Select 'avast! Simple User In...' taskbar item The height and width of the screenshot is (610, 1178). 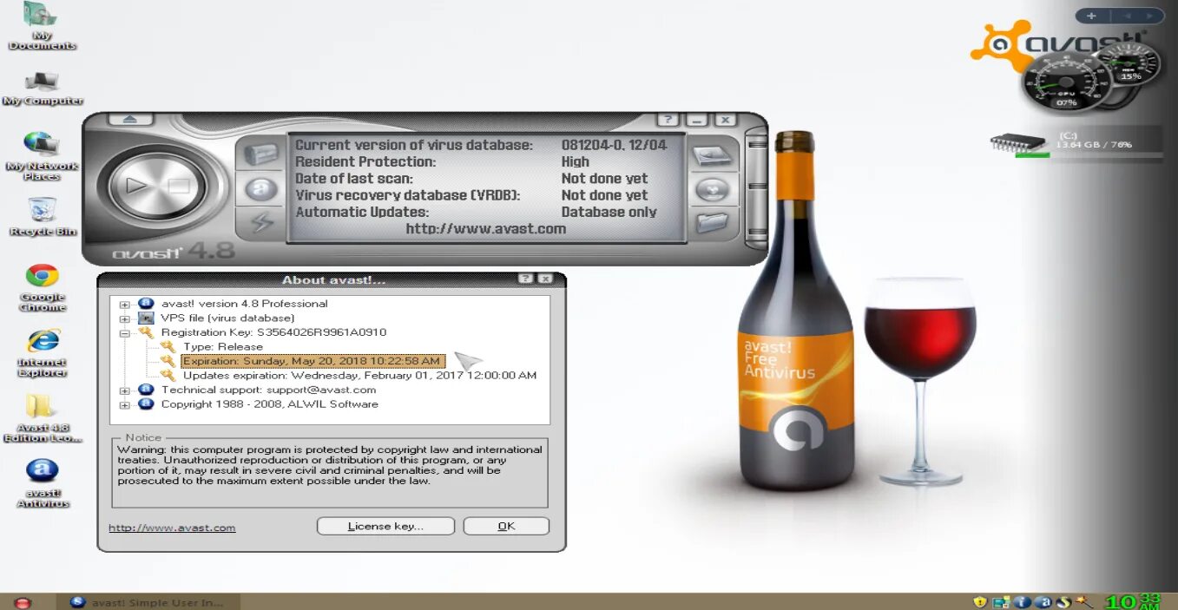point(148,602)
